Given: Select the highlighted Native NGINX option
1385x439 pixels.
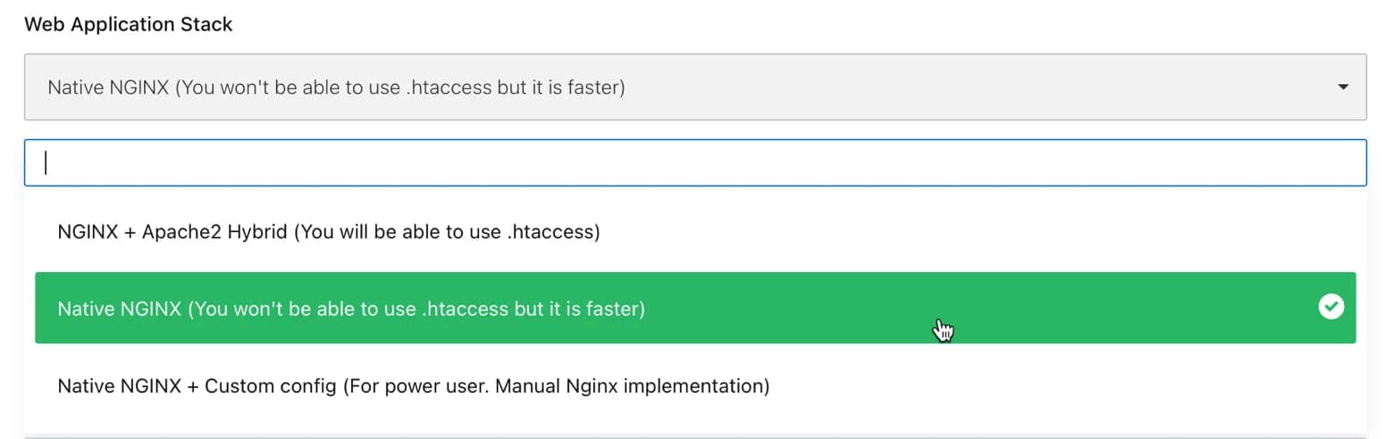Looking at the screenshot, I should tap(350, 309).
